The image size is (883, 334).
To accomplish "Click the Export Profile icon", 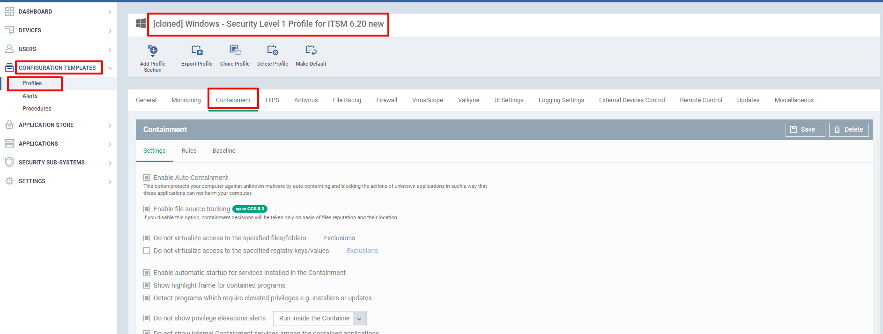I will [x=197, y=51].
